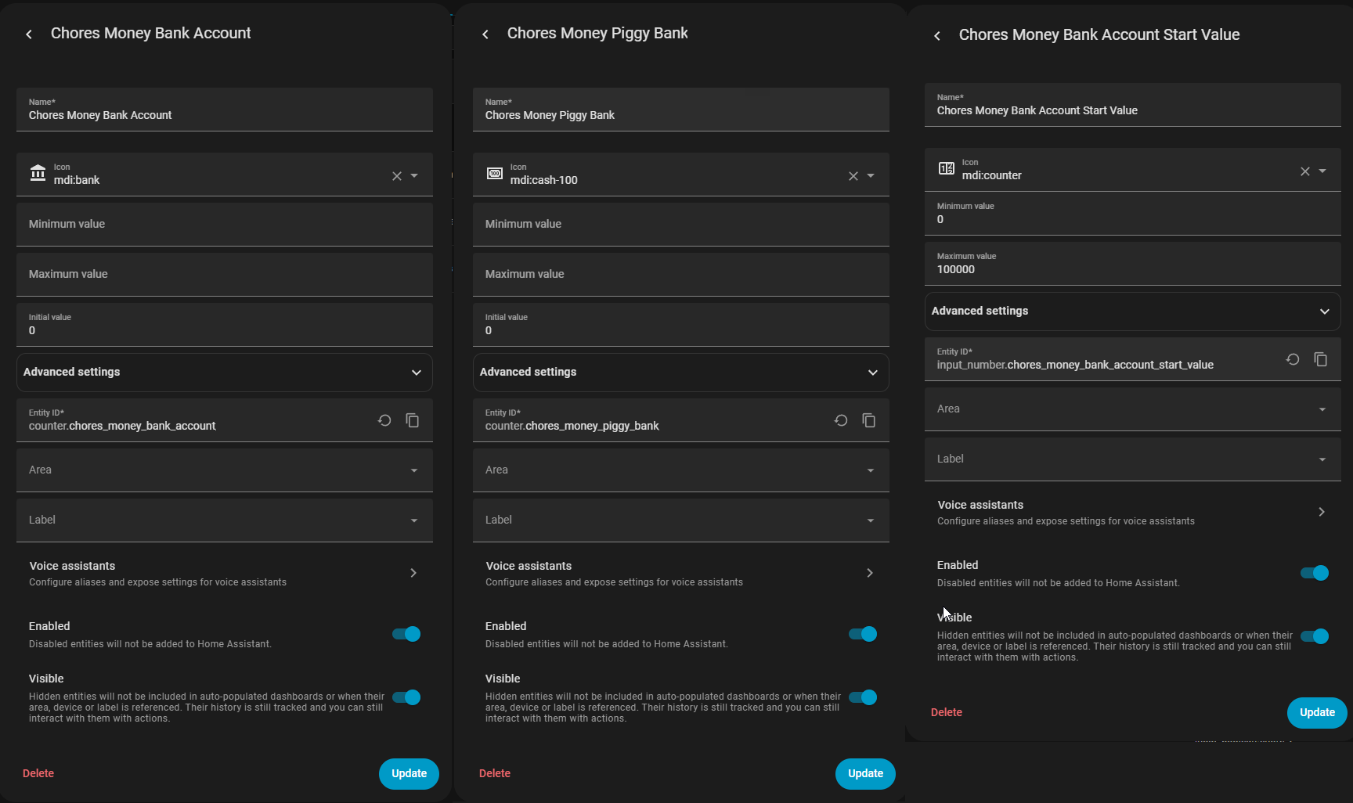This screenshot has height=803, width=1353.
Task: Clear the mdi:bank icon selection
Action: click(397, 176)
